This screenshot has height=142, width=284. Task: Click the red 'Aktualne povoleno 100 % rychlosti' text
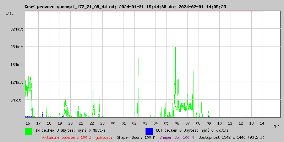coord(77,137)
